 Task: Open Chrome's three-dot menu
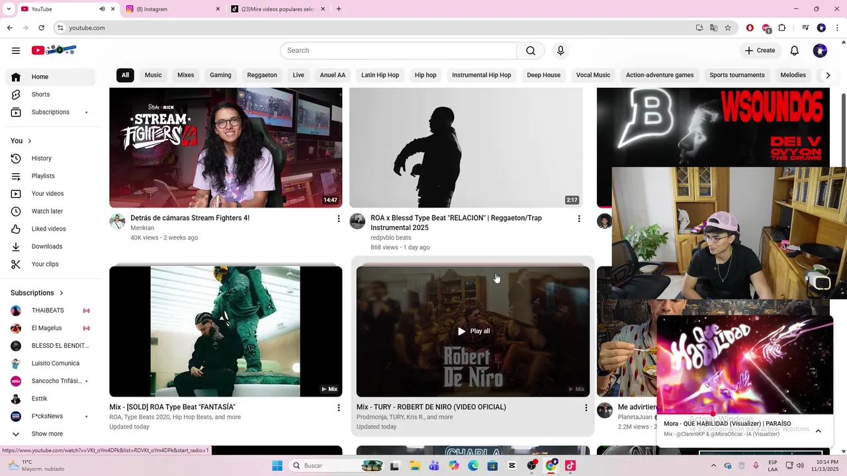pos(837,28)
